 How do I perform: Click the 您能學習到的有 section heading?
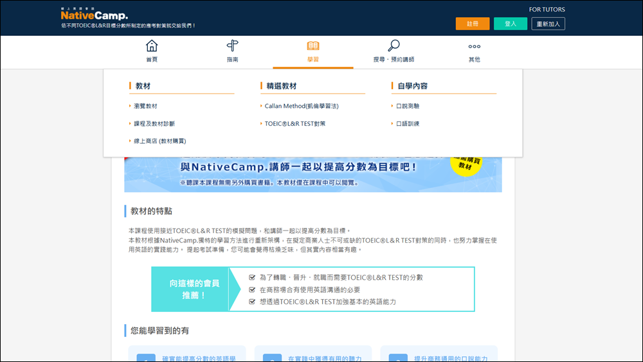coord(159,331)
